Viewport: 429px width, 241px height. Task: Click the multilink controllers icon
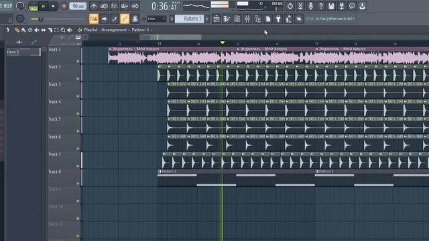[x=135, y=19]
